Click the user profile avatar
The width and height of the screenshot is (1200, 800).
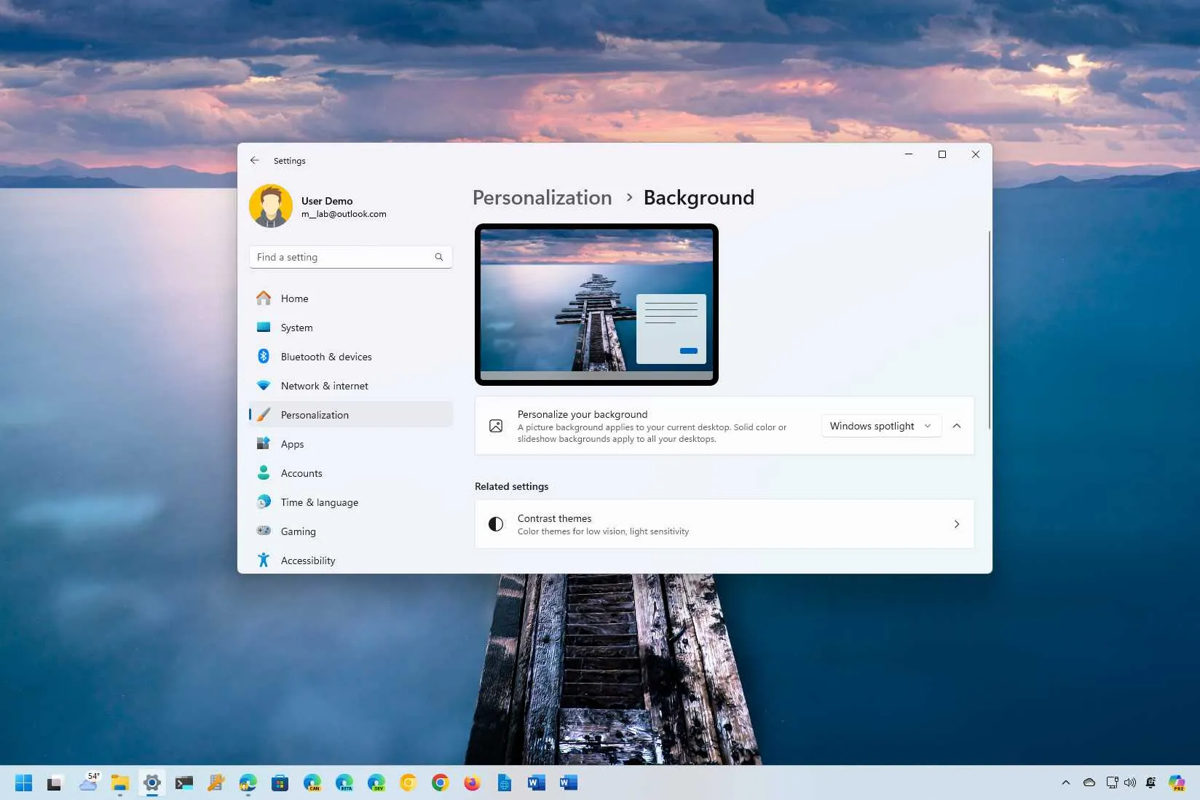tap(270, 206)
